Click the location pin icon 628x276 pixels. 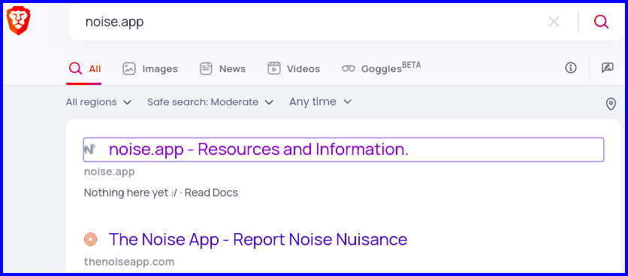pos(611,104)
